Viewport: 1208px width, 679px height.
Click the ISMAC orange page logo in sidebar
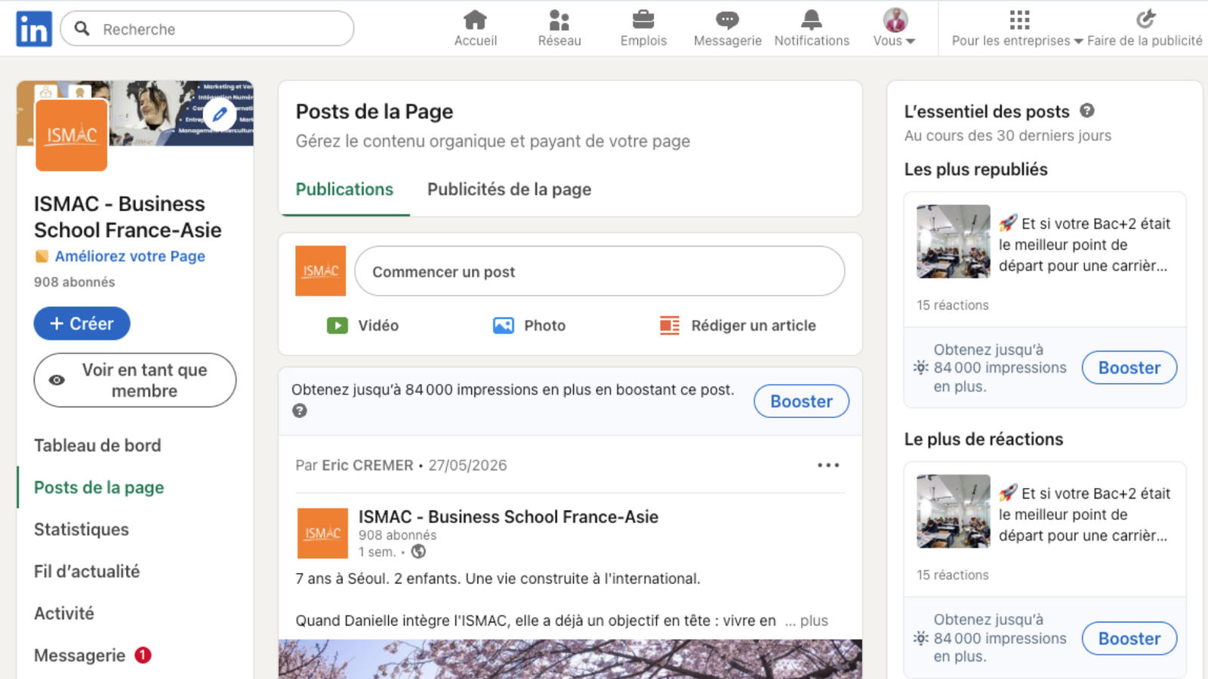[x=71, y=135]
